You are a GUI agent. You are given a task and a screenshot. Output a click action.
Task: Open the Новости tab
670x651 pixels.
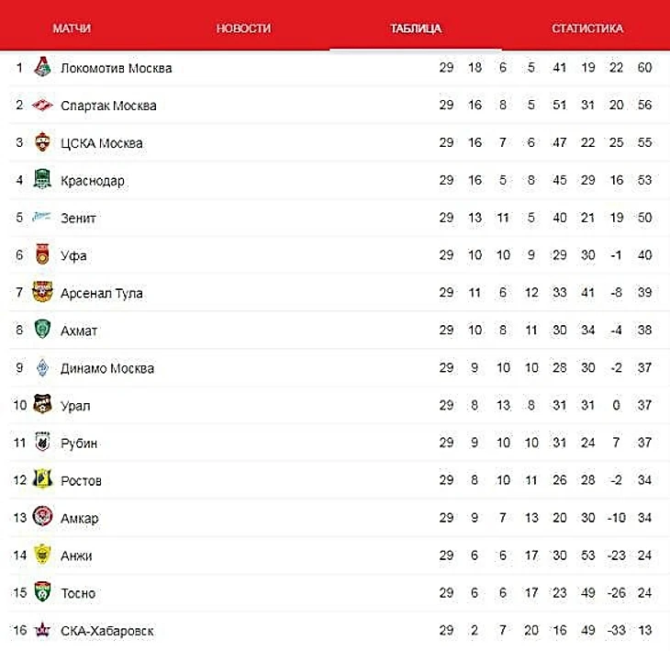click(243, 28)
